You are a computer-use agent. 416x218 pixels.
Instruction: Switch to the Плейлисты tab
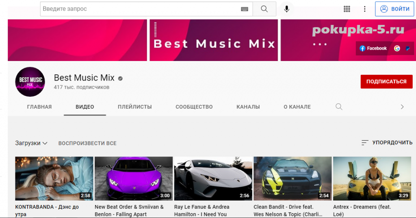(134, 107)
